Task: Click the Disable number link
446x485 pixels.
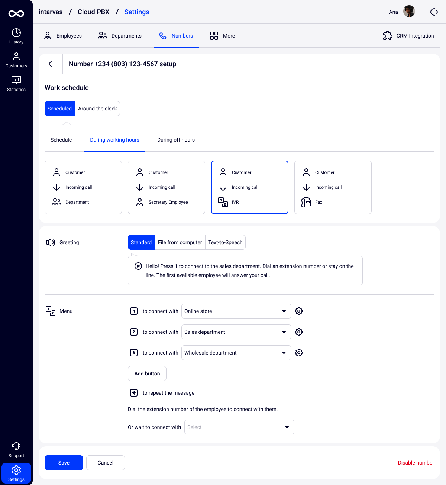Action: coord(416,463)
